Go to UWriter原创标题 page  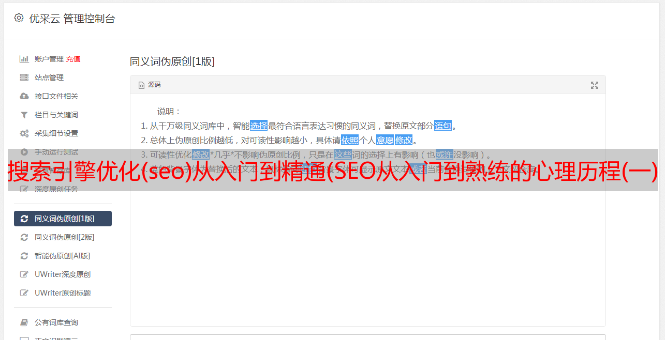click(63, 293)
